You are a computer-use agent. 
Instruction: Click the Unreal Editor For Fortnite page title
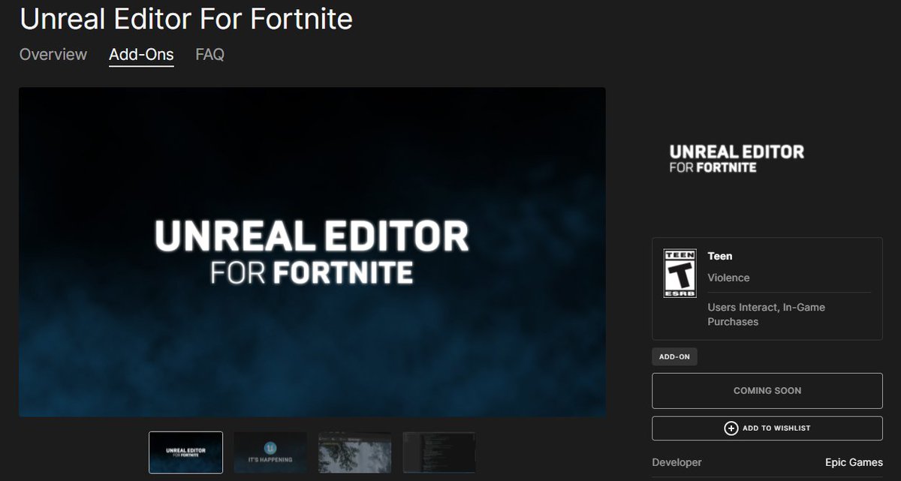click(x=186, y=18)
